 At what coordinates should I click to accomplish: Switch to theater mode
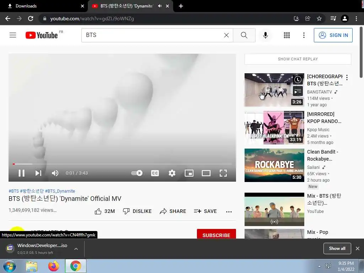[x=206, y=173]
